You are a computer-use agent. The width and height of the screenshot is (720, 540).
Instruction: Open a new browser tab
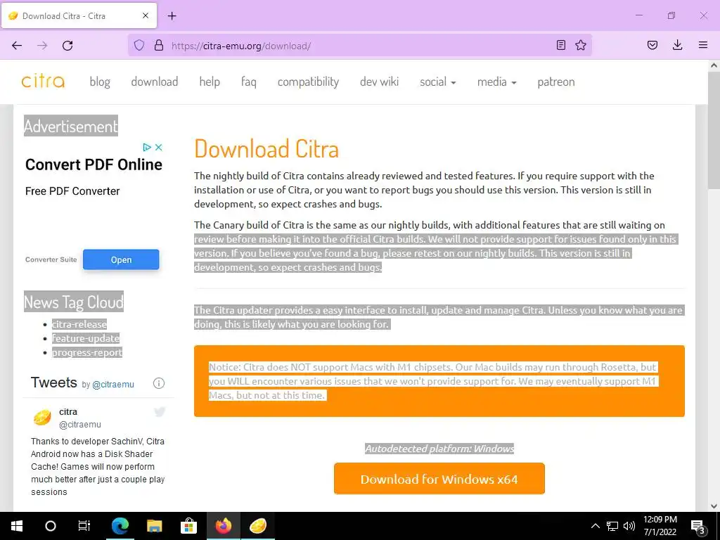[172, 16]
